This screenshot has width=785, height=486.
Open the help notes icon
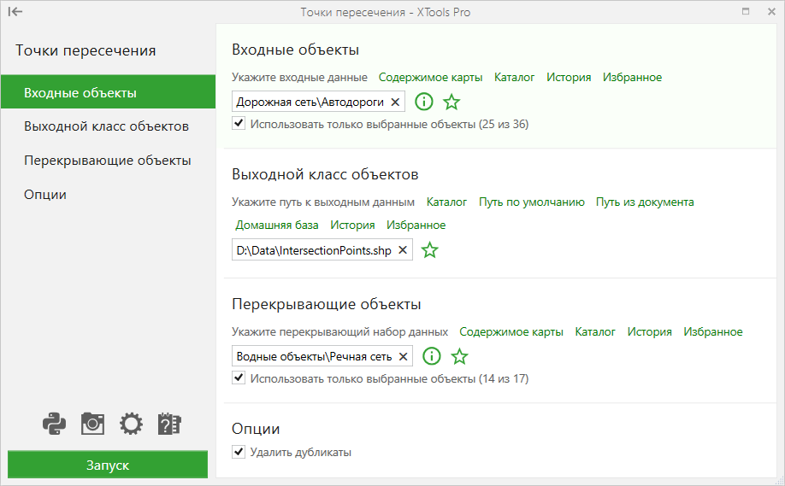(169, 424)
